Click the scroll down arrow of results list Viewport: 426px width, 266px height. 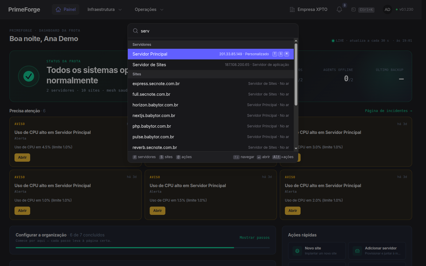click(x=296, y=149)
